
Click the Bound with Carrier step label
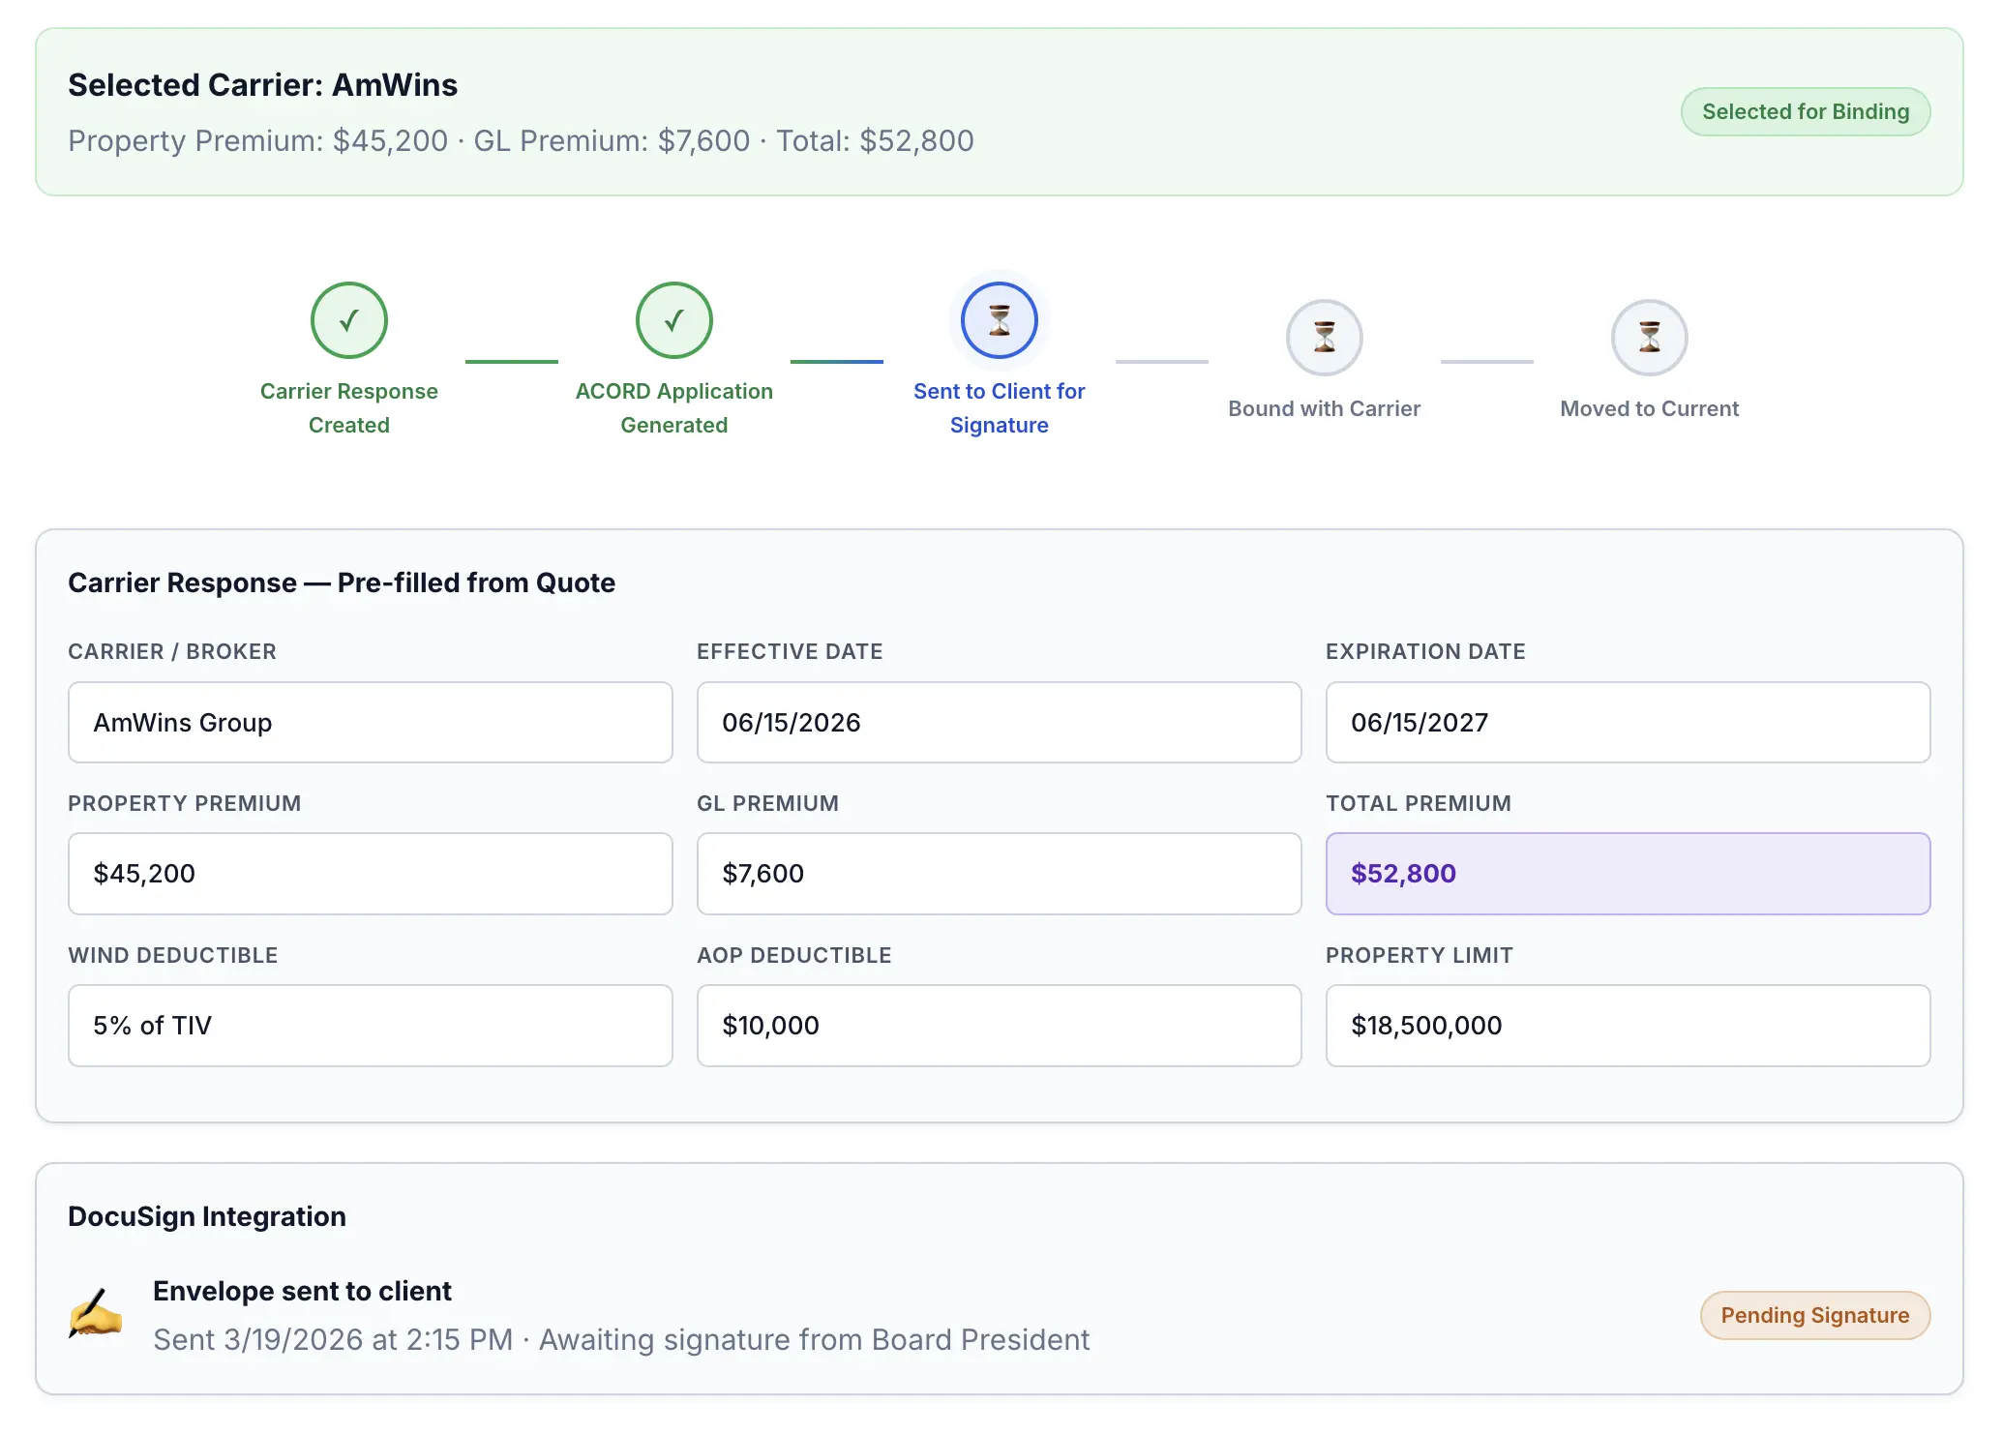pos(1324,408)
